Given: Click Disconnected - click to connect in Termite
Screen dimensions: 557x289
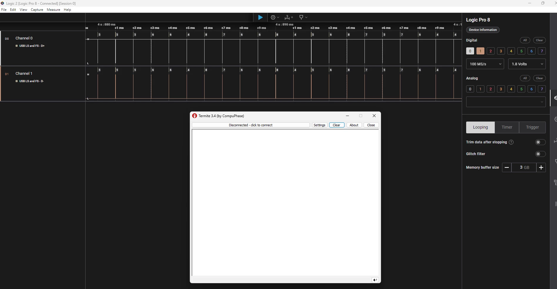Looking at the screenshot, I should [251, 125].
